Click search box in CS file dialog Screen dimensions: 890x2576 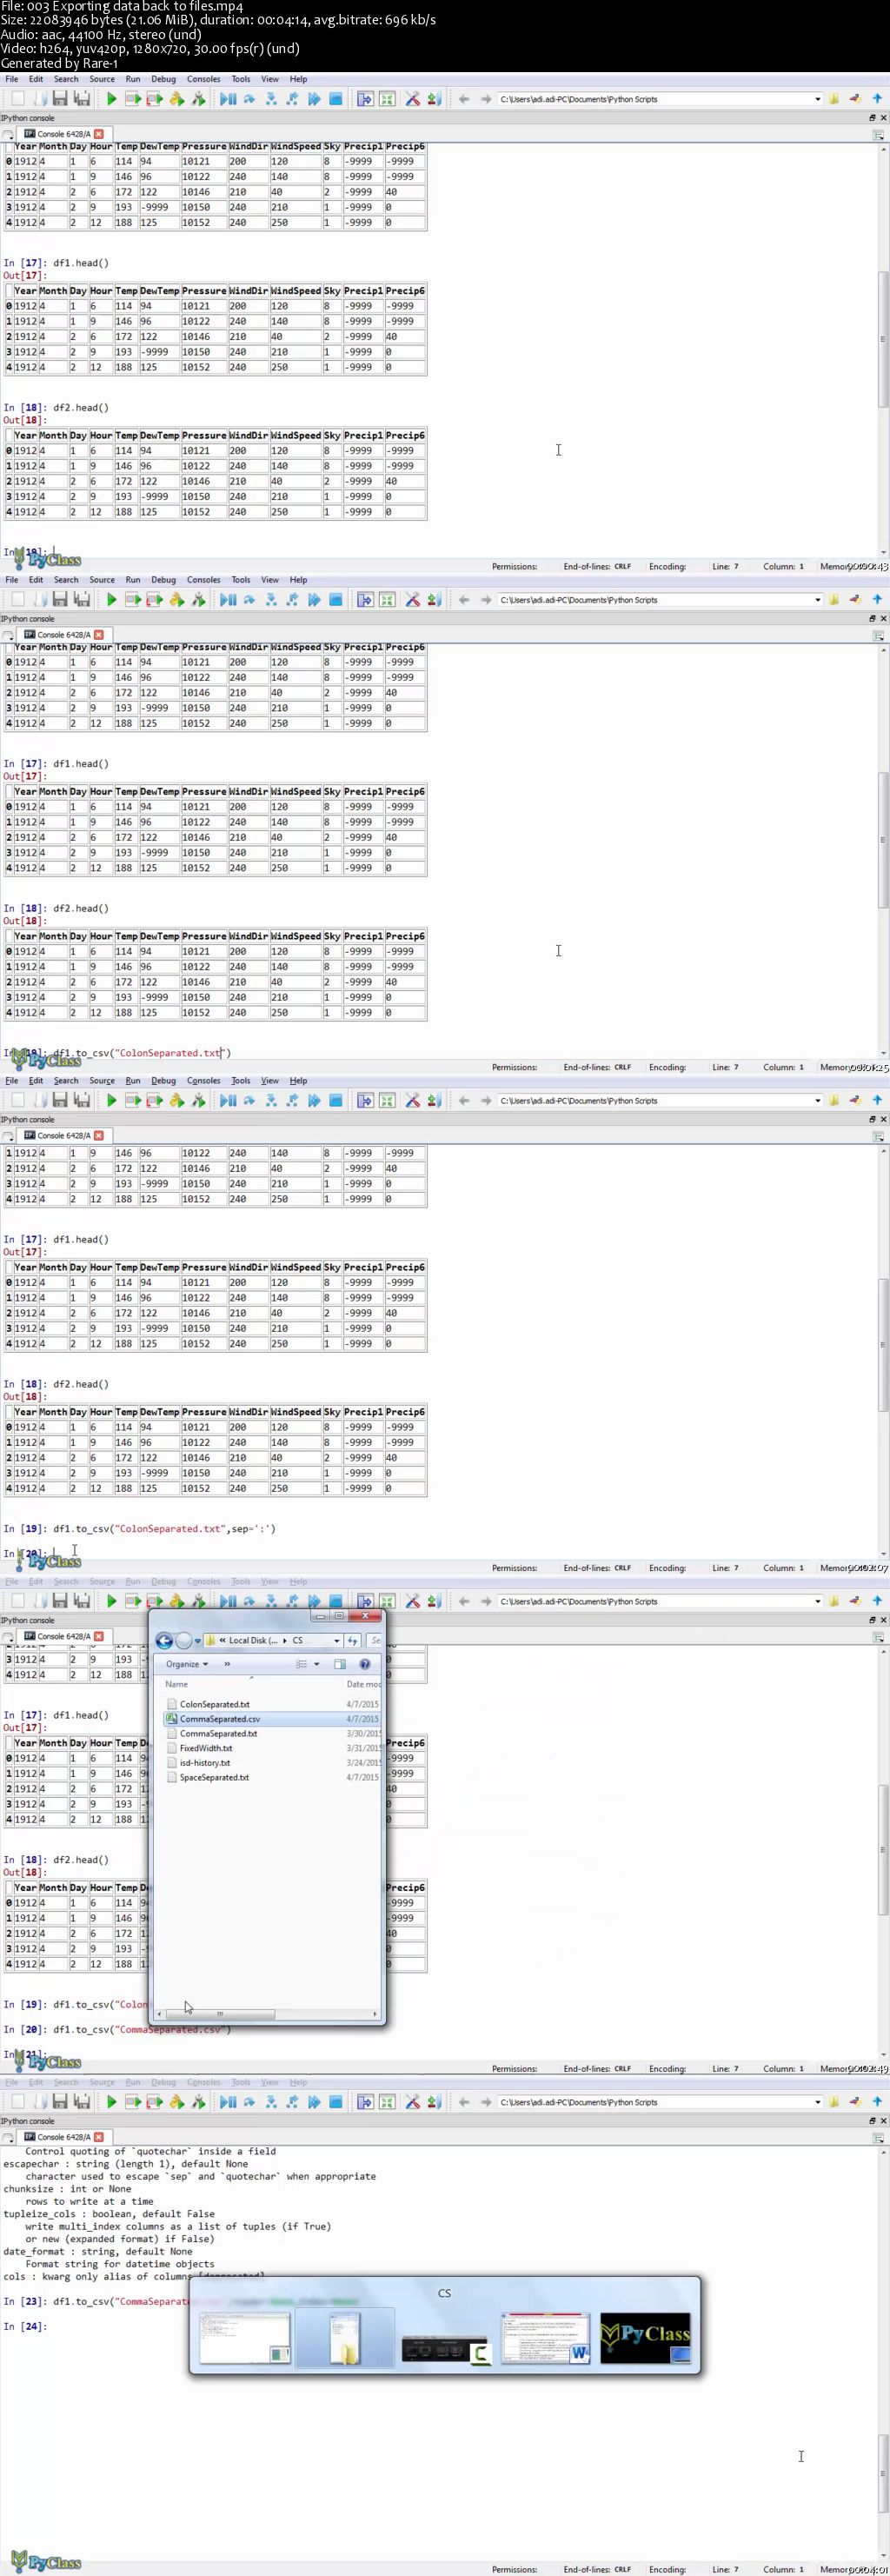pos(374,1640)
